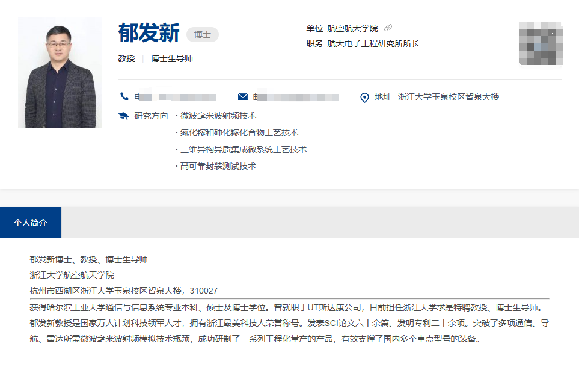The image size is (579, 370).
Task: Click the 教授 title label
Action: coord(126,58)
